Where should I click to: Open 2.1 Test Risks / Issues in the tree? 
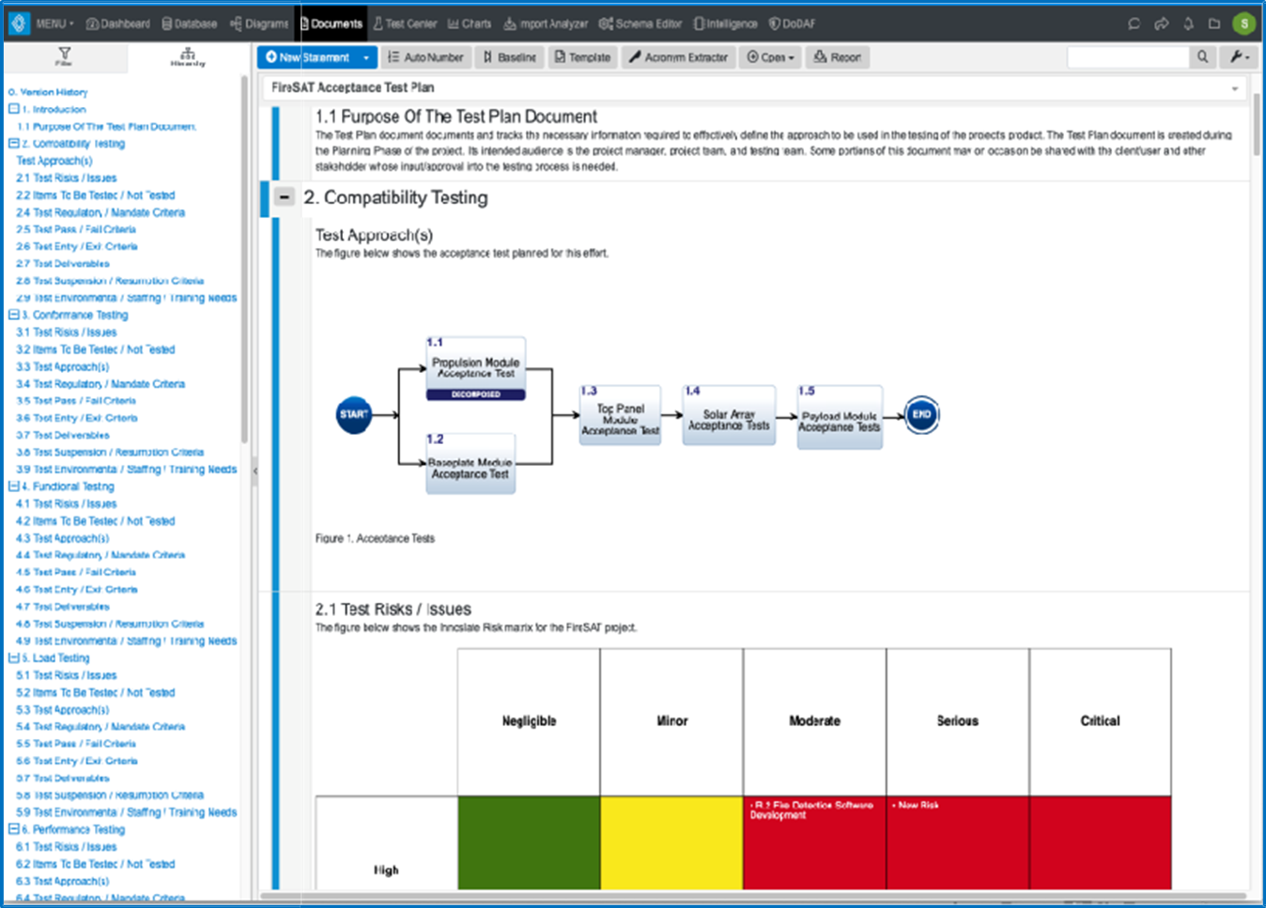pyautogui.click(x=65, y=177)
